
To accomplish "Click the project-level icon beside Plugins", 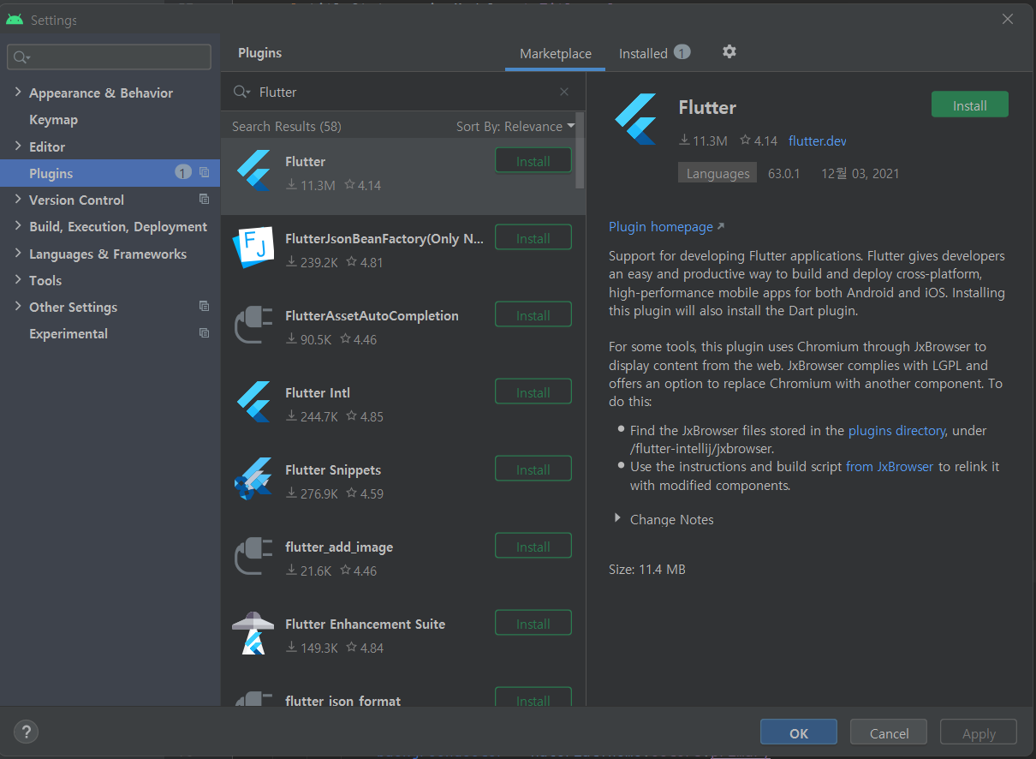I will tap(204, 172).
